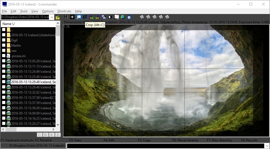Open the resize image tool icon
The height and width of the screenshot is (149, 270).
tap(104, 17)
